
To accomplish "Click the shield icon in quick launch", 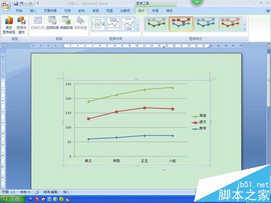I will (55, 199).
